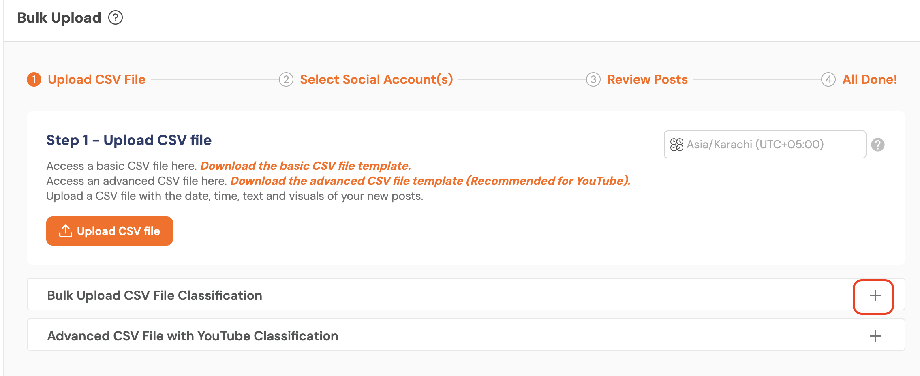Click the globe icon in timezone field
Image resolution: width=920 pixels, height=376 pixels.
pos(676,145)
